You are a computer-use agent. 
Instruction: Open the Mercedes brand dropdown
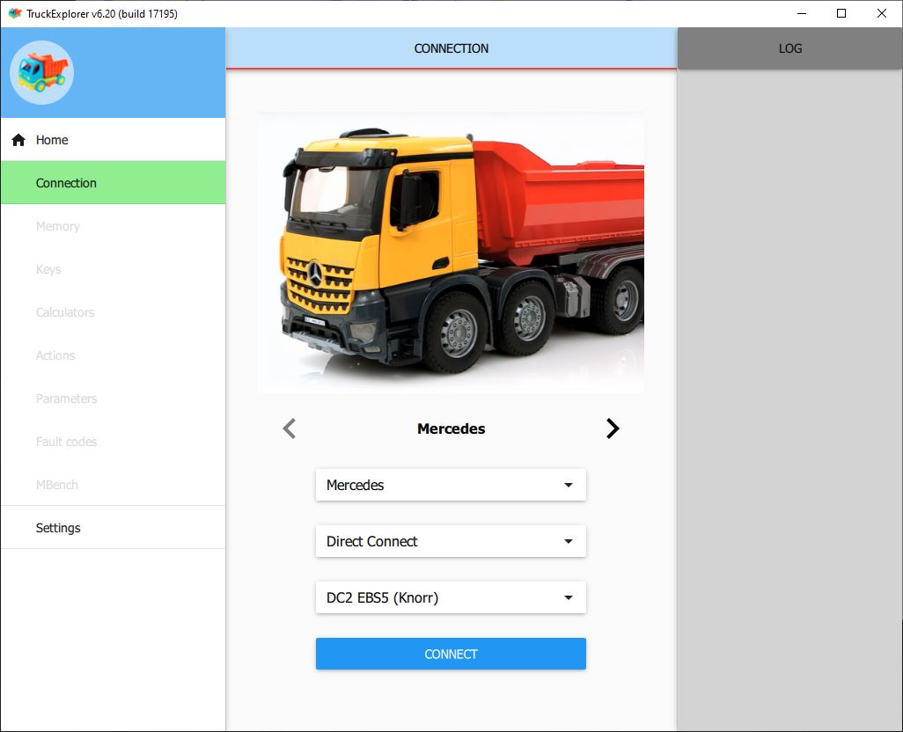click(x=451, y=485)
